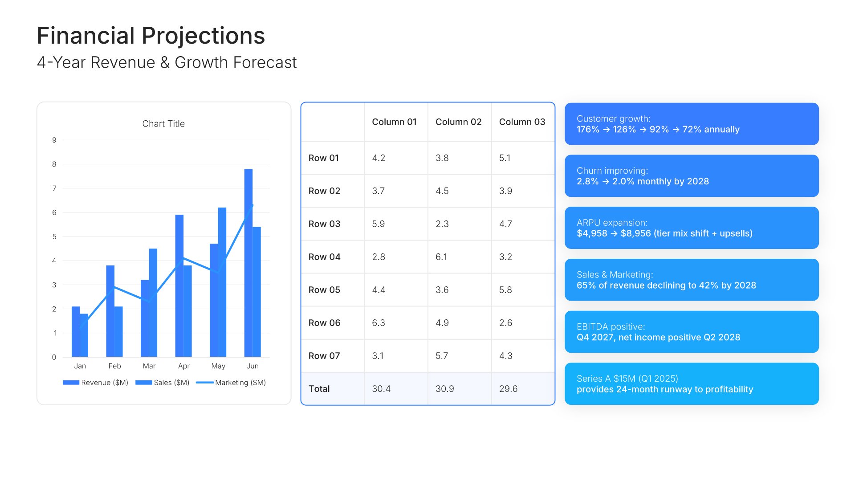Select the Sales & Marketing card
855x481 pixels.
click(x=691, y=280)
